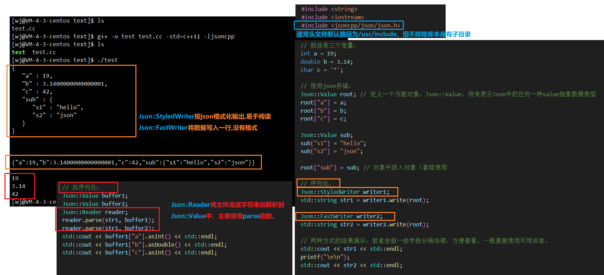Screen dimensions: 604x275
Task: Click the 'root["sub"] = sub;' code line
Action: [330, 167]
